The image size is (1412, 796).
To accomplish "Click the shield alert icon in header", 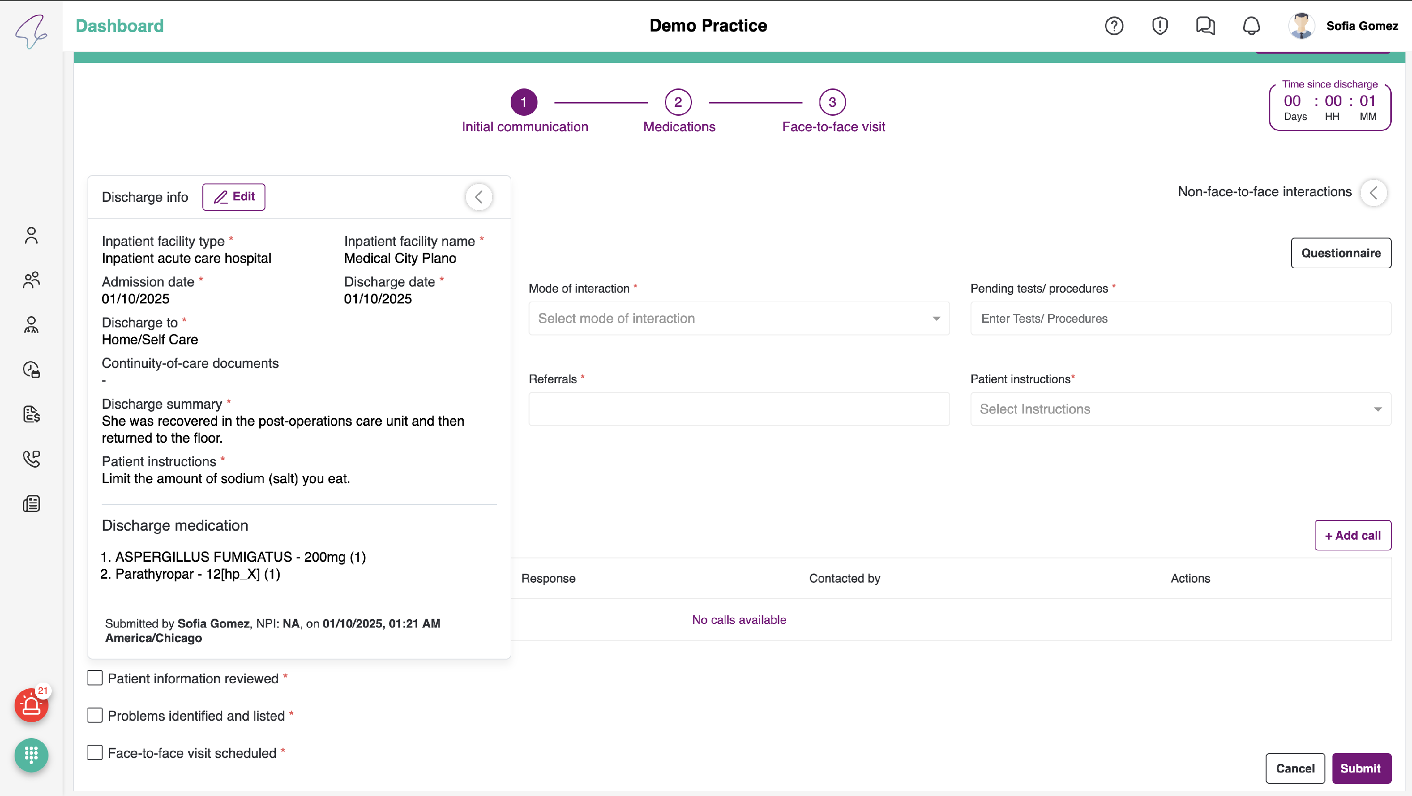I will point(1159,26).
